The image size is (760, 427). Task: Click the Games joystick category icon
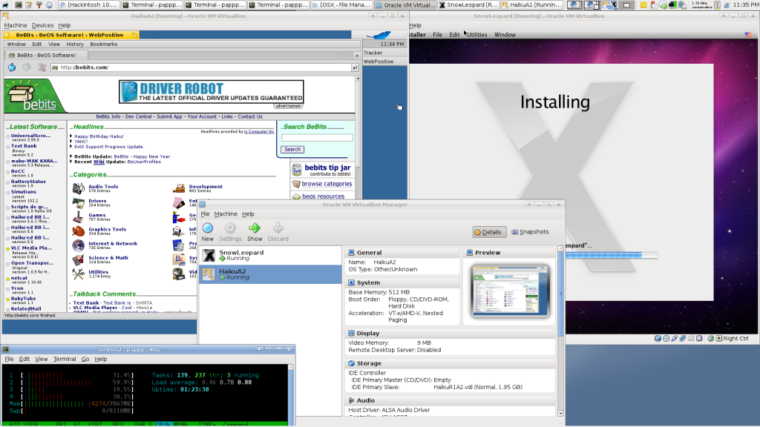point(78,216)
